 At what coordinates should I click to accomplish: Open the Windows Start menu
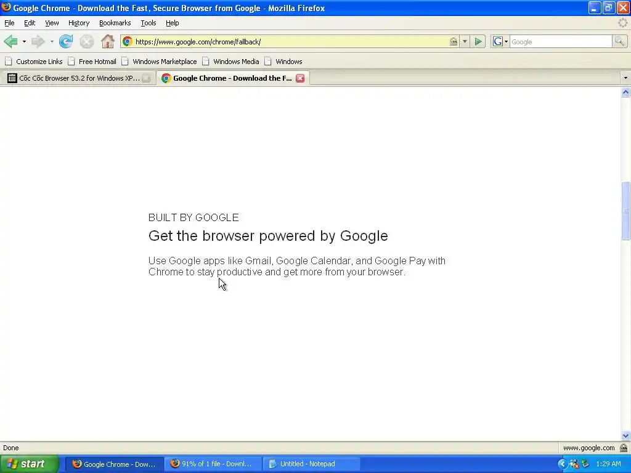pyautogui.click(x=28, y=464)
